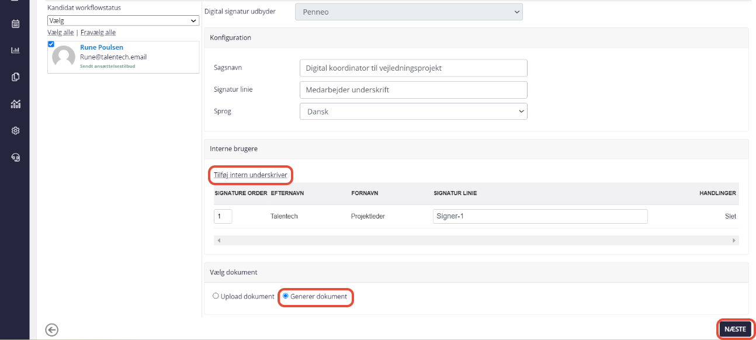This screenshot has width=756, height=340.
Task: Click Rune Poulsen's avatar picture
Action: (x=64, y=57)
